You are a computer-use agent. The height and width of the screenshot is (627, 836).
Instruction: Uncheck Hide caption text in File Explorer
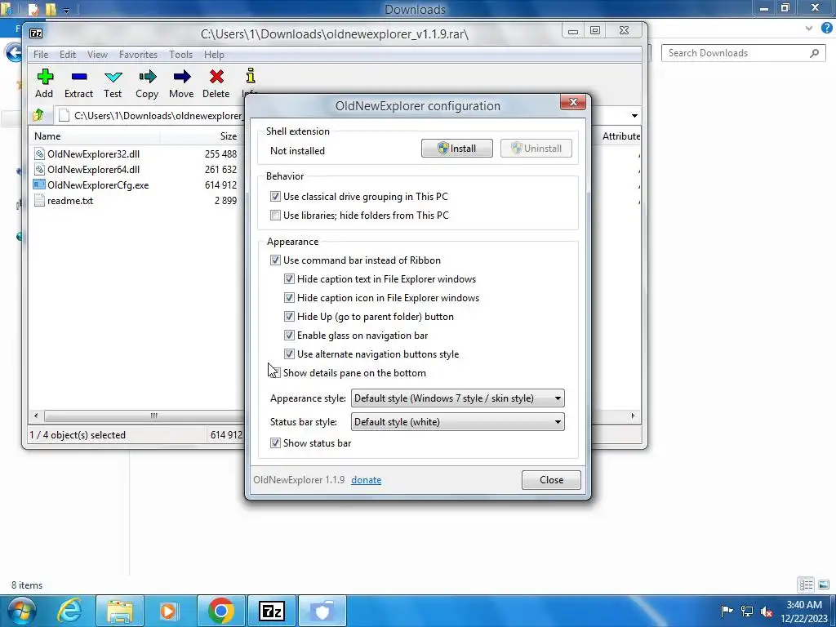click(x=289, y=279)
